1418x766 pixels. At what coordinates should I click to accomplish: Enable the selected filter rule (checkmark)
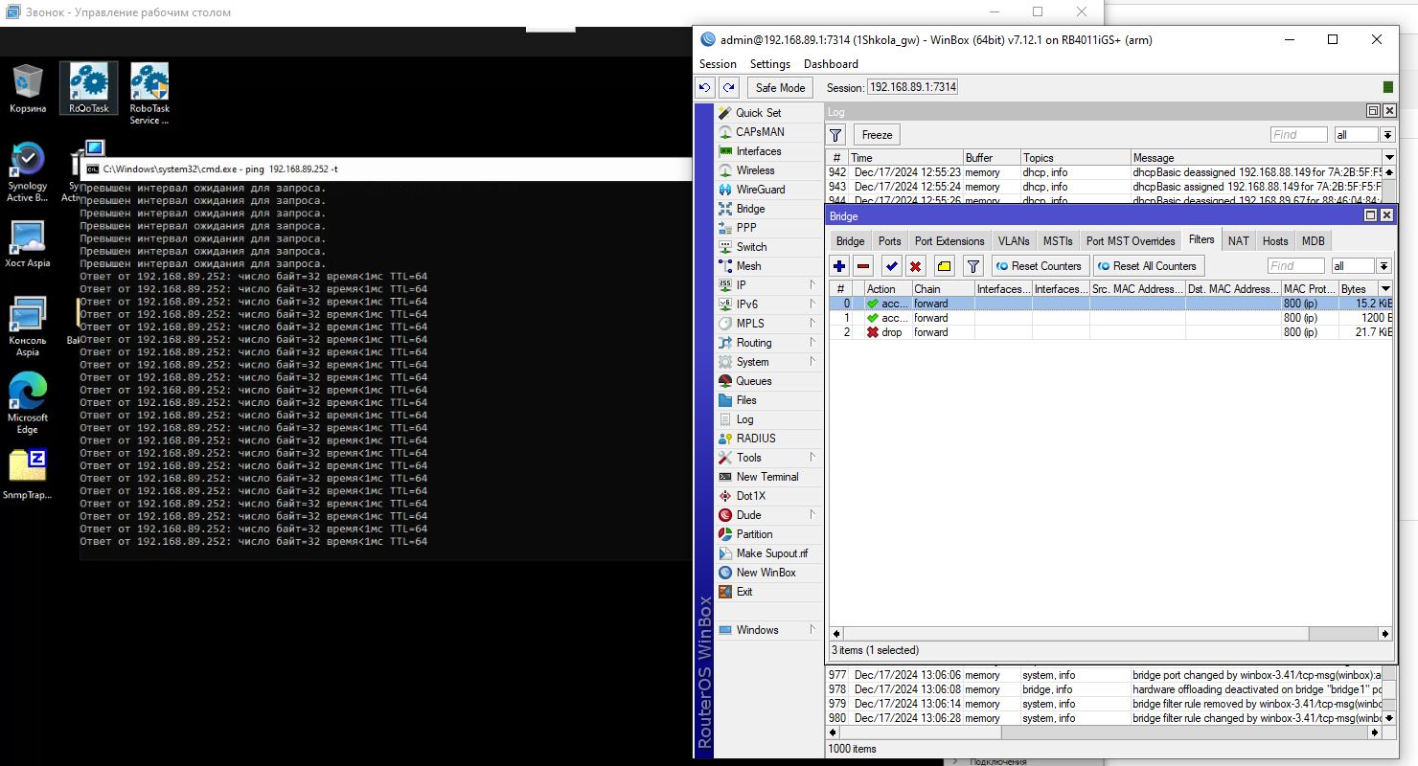pyautogui.click(x=892, y=266)
